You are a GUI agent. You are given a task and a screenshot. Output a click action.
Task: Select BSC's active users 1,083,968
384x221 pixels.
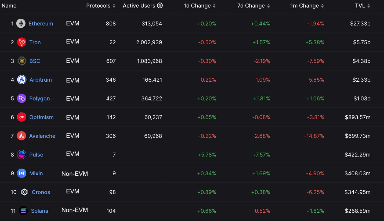pyautogui.click(x=150, y=61)
